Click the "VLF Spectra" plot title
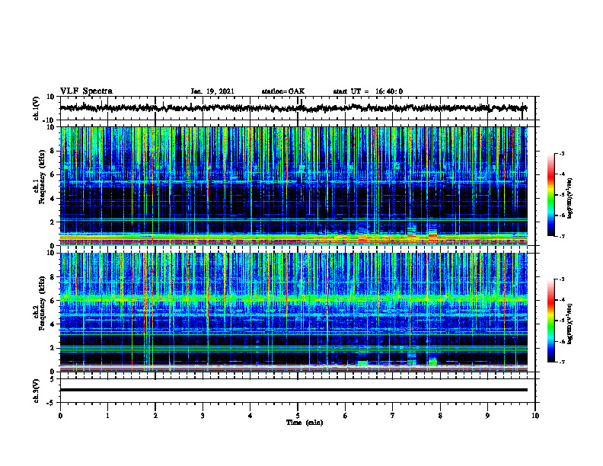This screenshot has height=466, width=603. coord(86,91)
